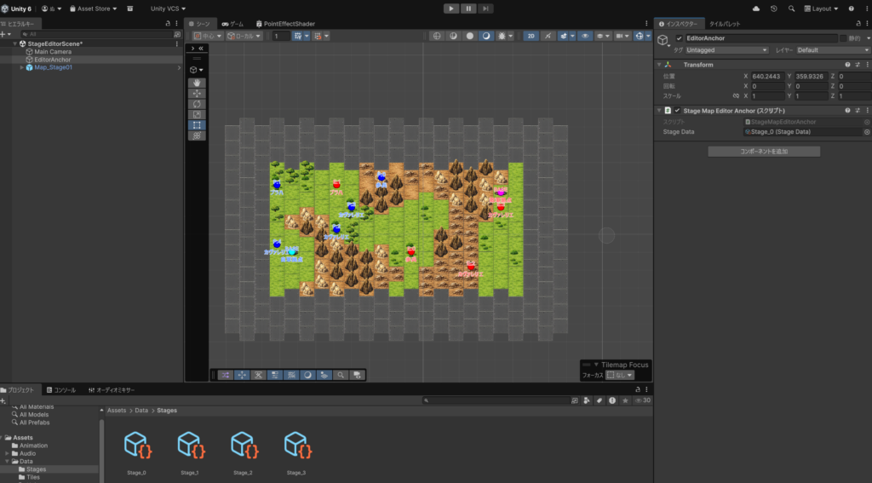Enable the static (静的) checkbox
Image resolution: width=872 pixels, height=483 pixels.
click(843, 38)
